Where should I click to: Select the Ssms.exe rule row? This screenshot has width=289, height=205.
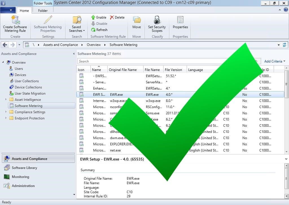pos(180,113)
